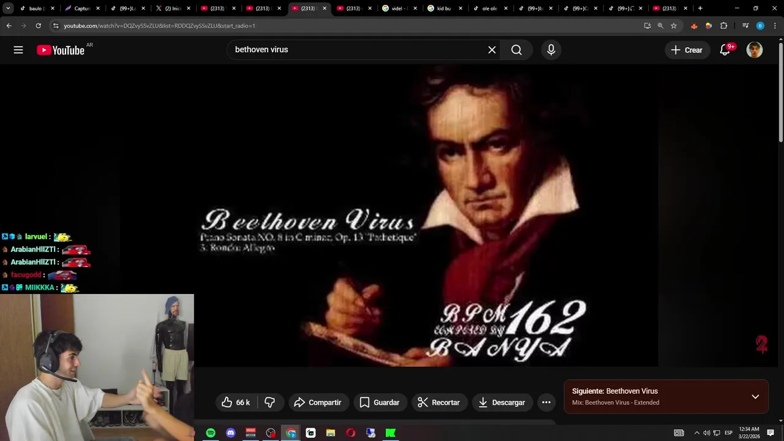This screenshot has height=441, width=784.
Task: Show hidden system tray icons
Action: [696, 433]
